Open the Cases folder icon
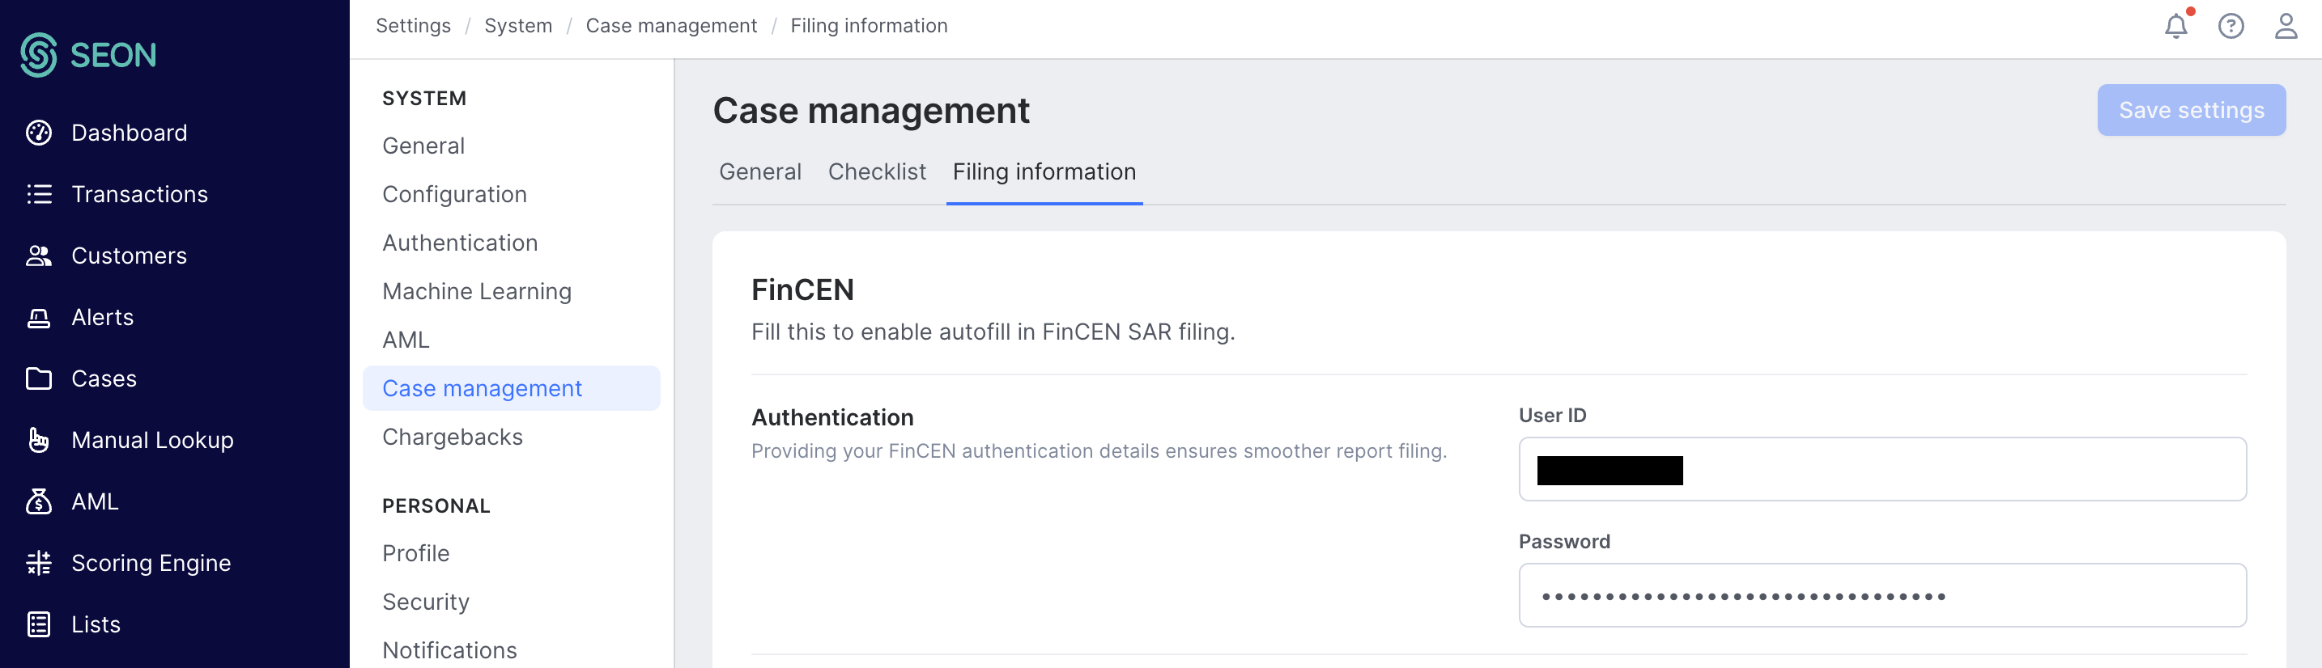This screenshot has height=668, width=2322. click(39, 378)
